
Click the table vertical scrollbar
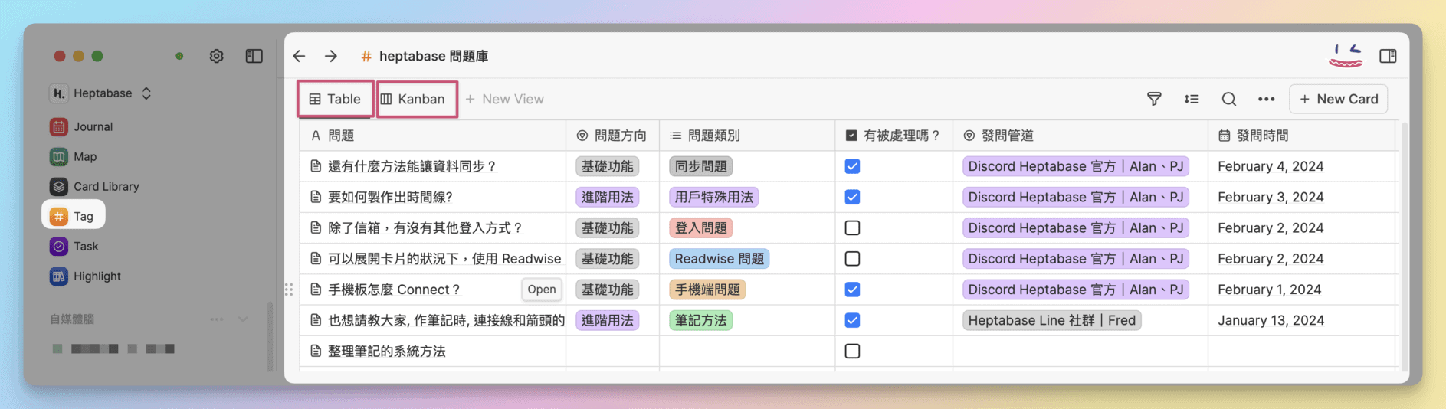pos(1404,245)
